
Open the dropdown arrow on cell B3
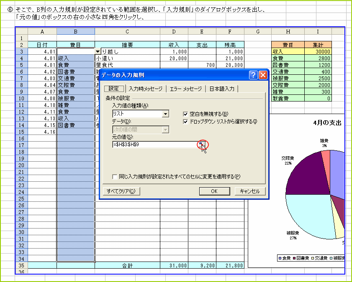98,51
